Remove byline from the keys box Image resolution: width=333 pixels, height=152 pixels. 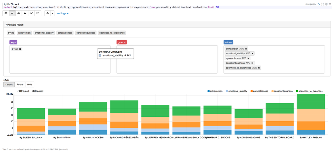pos(20,49)
